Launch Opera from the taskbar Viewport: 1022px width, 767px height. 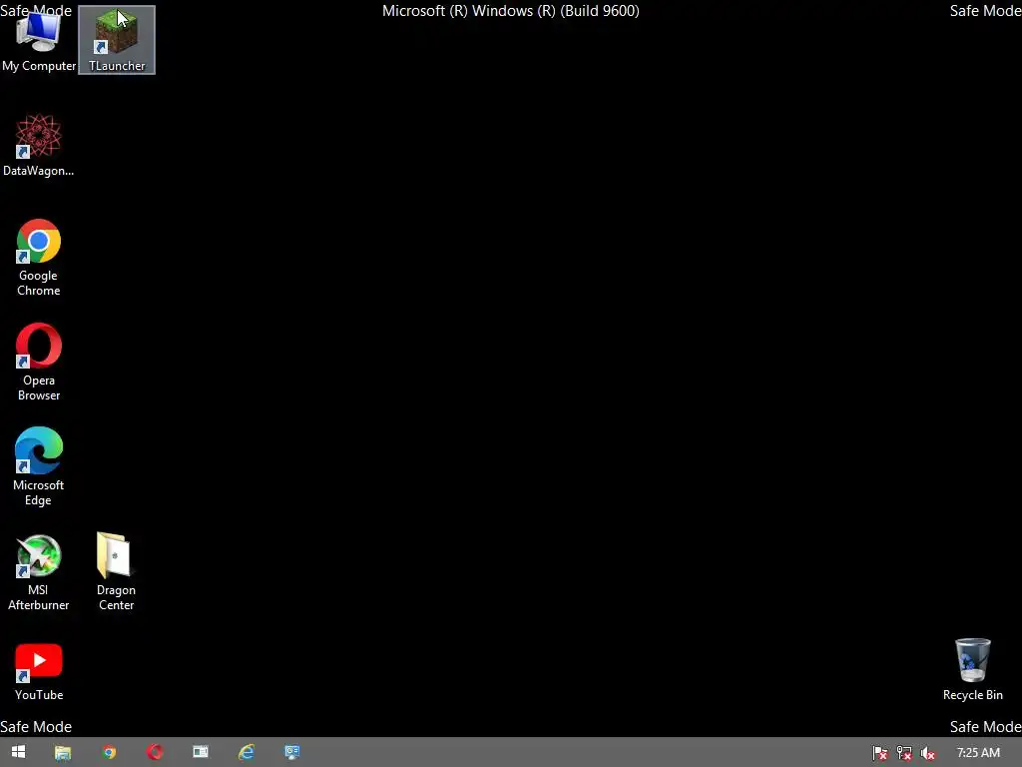155,753
